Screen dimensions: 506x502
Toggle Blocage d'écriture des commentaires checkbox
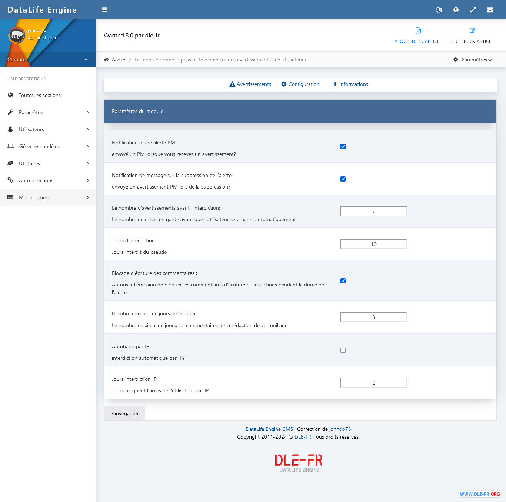(x=343, y=281)
